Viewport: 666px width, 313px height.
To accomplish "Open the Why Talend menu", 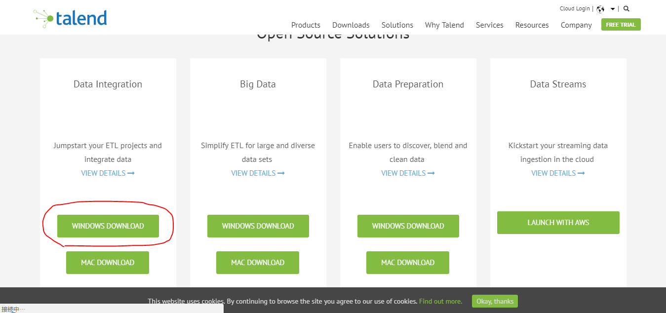I will click(x=444, y=25).
